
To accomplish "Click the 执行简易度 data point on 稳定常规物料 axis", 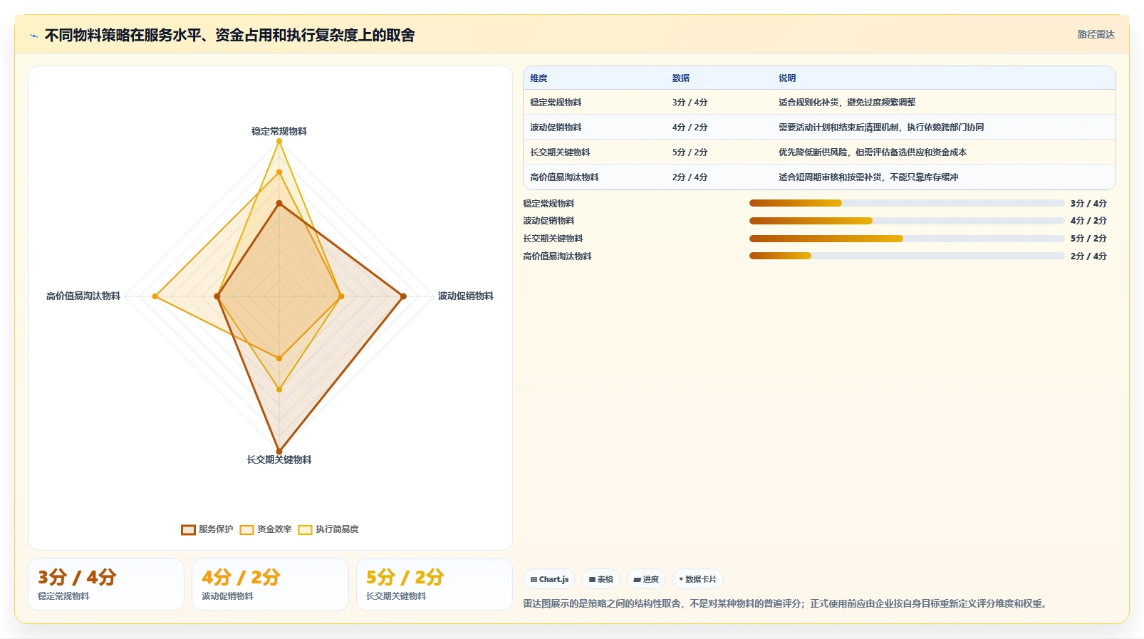I will pos(279,141).
